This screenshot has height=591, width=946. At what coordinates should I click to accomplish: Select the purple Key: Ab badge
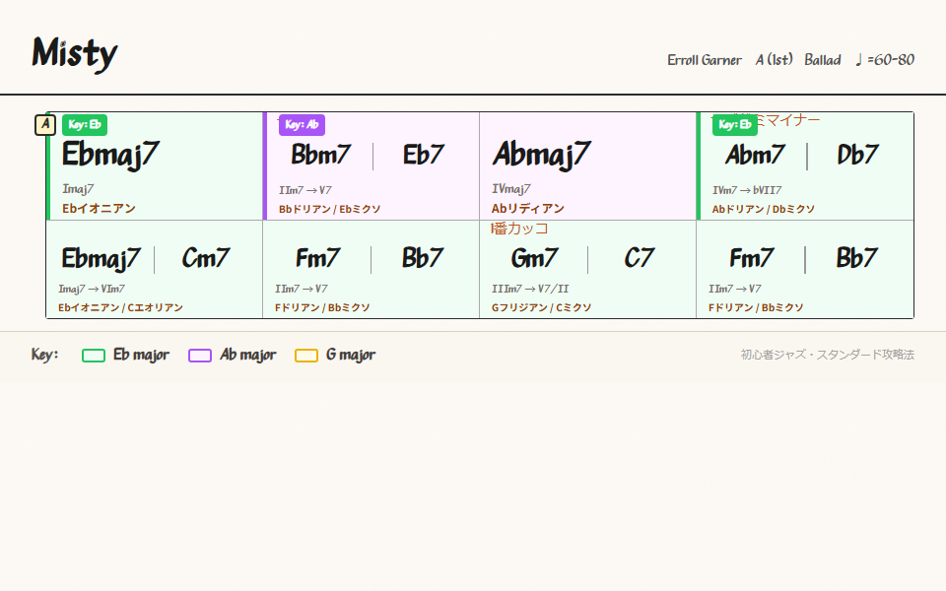click(302, 125)
